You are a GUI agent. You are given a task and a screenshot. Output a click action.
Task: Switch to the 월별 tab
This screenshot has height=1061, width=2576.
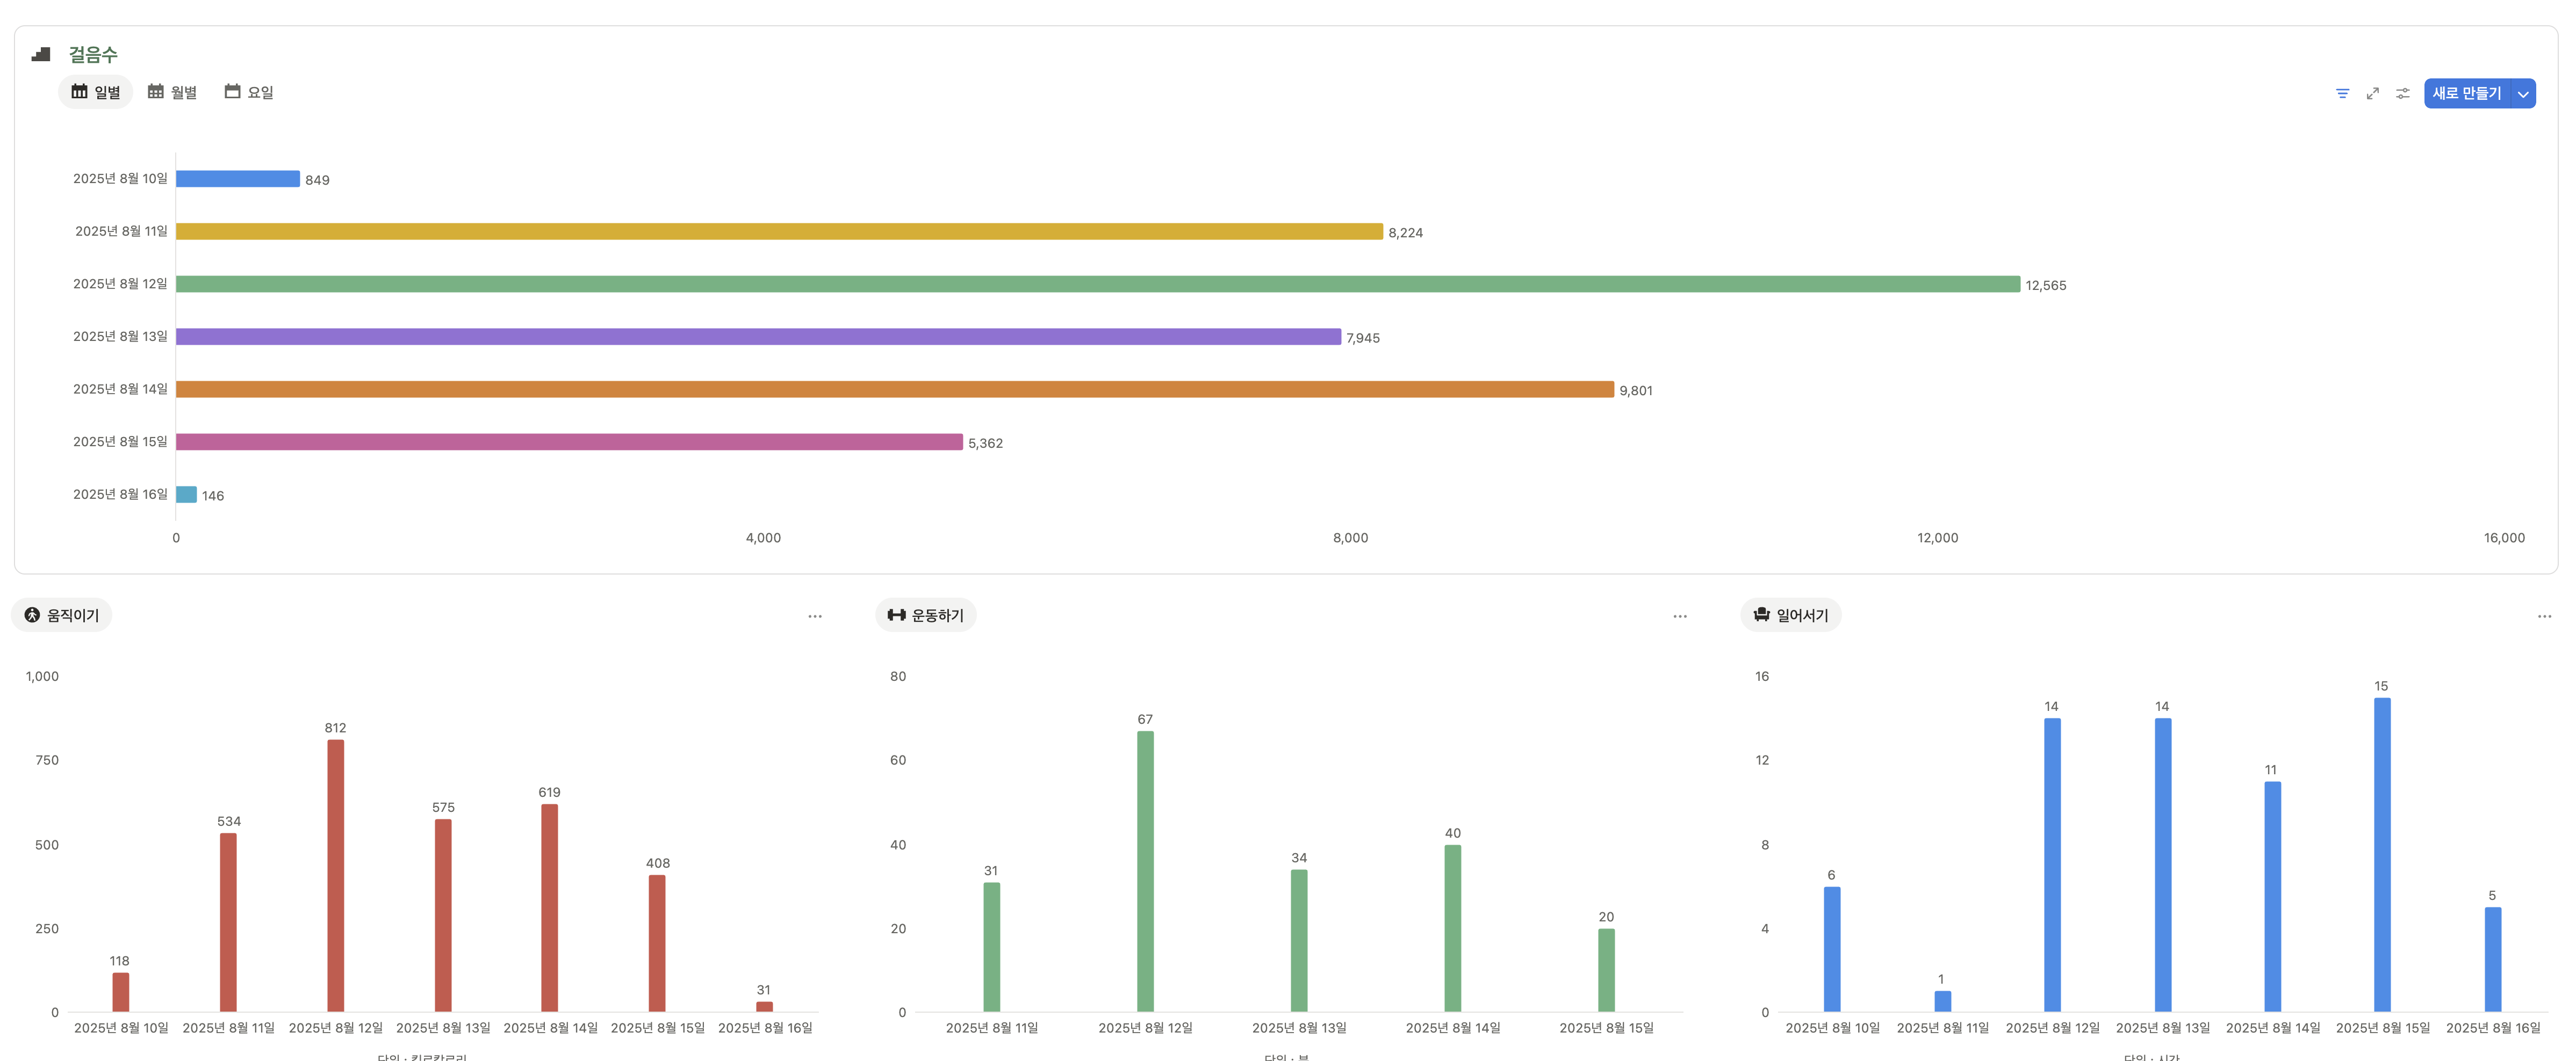[172, 92]
